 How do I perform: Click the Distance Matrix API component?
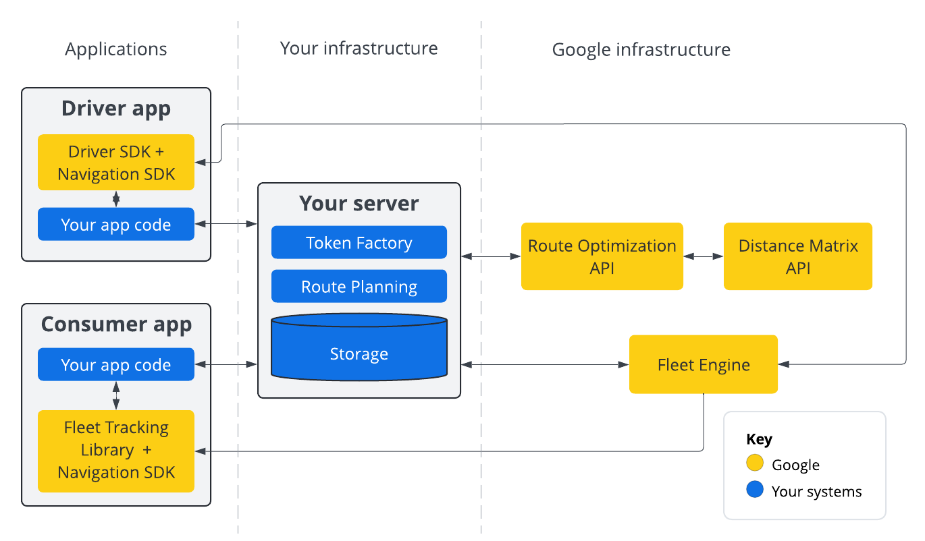pos(797,256)
